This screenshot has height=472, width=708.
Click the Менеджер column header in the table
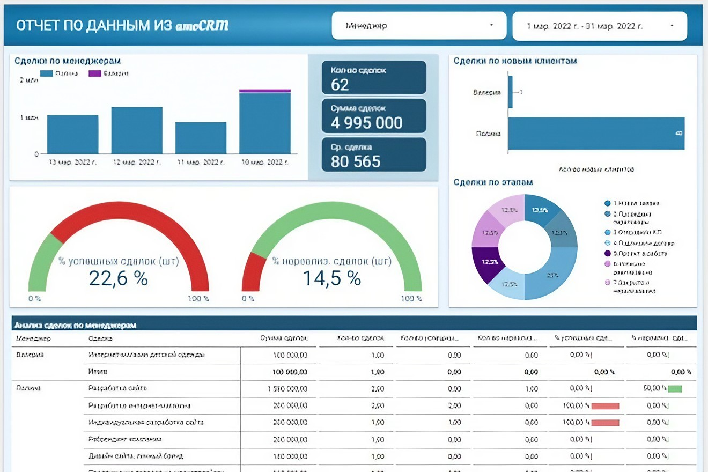tap(33, 339)
